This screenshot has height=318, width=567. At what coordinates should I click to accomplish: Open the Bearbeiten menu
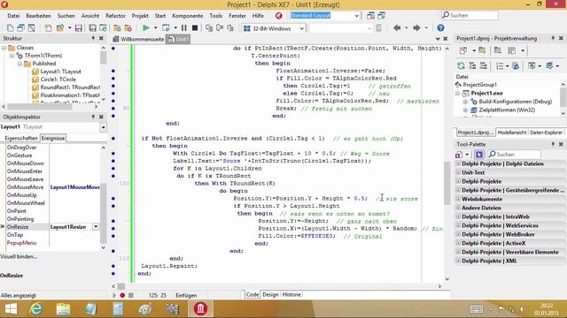pos(38,16)
